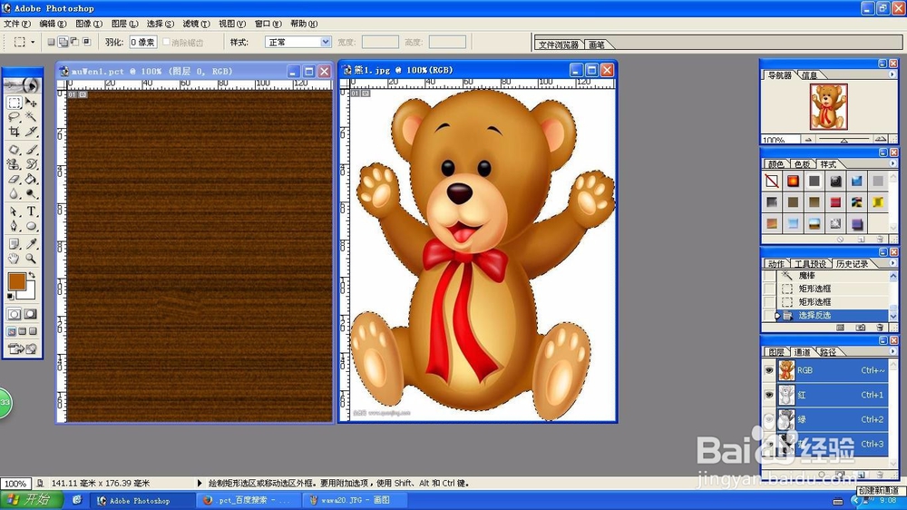Select the Dodge tool
This screenshot has height=510, width=907.
(x=31, y=193)
